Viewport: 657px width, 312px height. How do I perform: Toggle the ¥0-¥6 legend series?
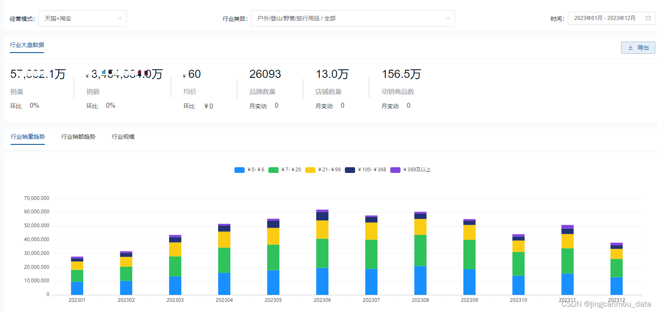[249, 170]
